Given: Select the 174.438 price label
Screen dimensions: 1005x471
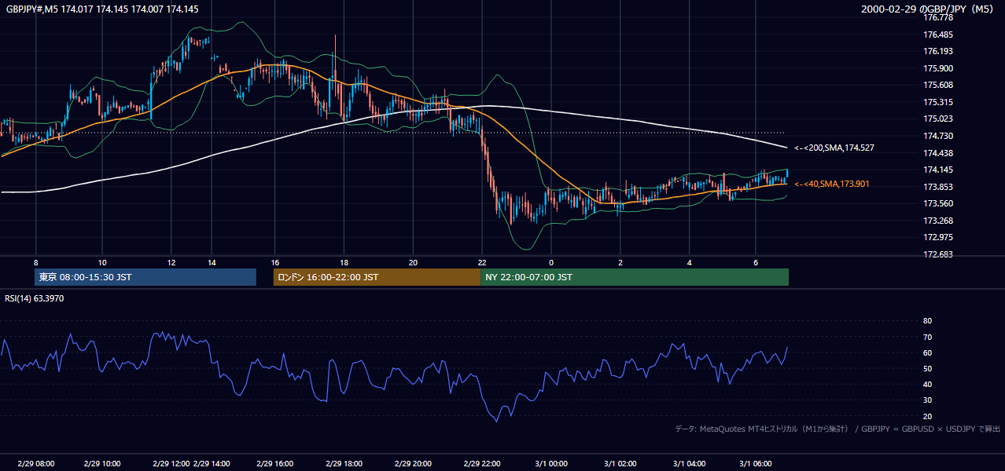Looking at the screenshot, I should (x=938, y=153).
